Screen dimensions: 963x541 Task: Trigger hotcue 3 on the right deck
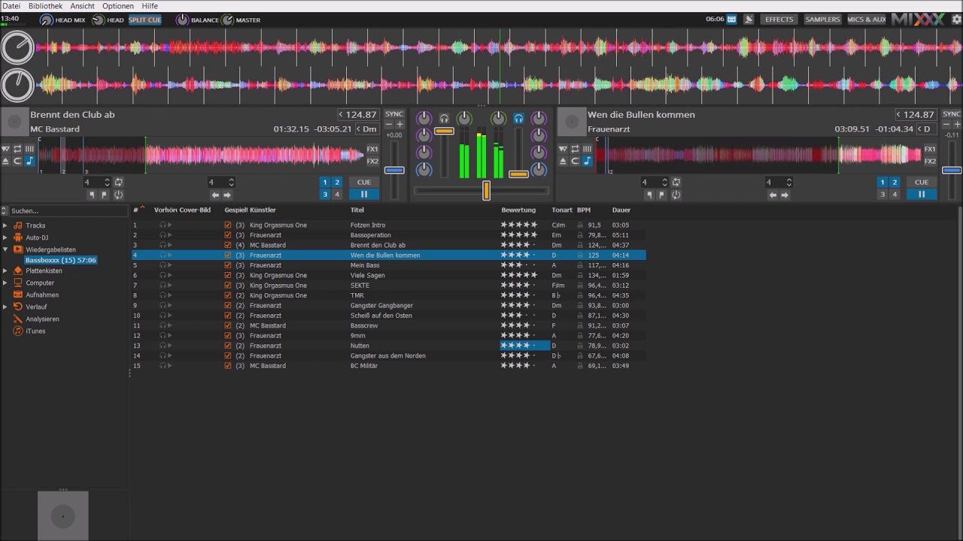(x=882, y=194)
